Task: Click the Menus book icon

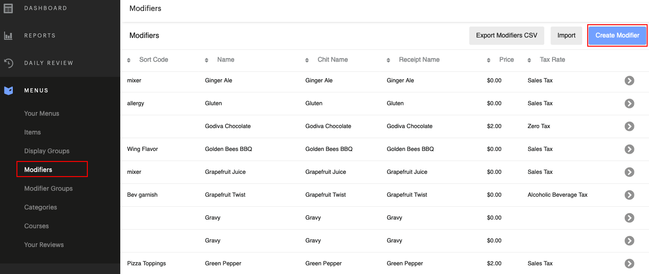Action: coord(8,91)
